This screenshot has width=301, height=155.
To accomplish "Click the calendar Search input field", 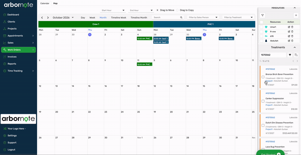I will [x=167, y=17].
